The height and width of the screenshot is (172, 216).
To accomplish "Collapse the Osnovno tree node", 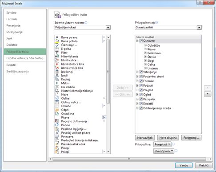I will [137, 41].
